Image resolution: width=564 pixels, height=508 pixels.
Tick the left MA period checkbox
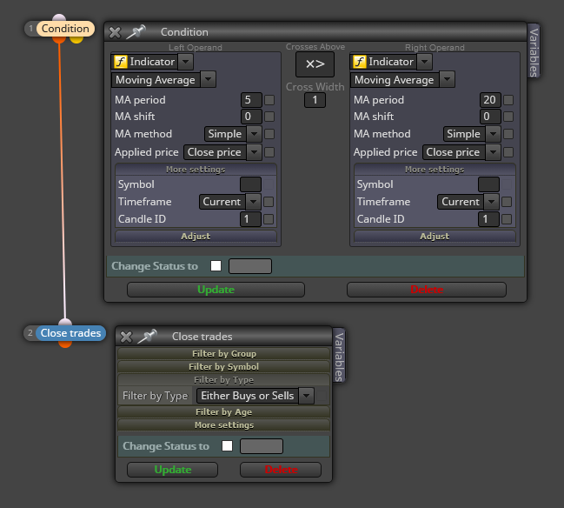[269, 100]
